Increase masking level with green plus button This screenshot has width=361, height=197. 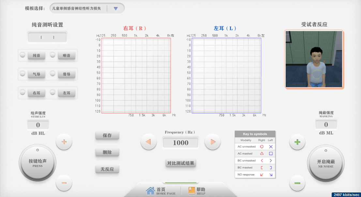tap(297, 142)
